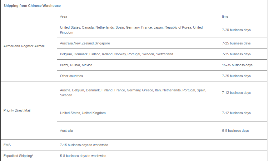This screenshot has height=161, width=268.
Task: Click 'United States, United Kingdom' cell
Action: [x=138, y=113]
